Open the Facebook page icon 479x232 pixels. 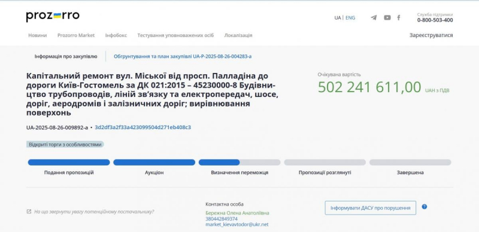tap(399, 18)
